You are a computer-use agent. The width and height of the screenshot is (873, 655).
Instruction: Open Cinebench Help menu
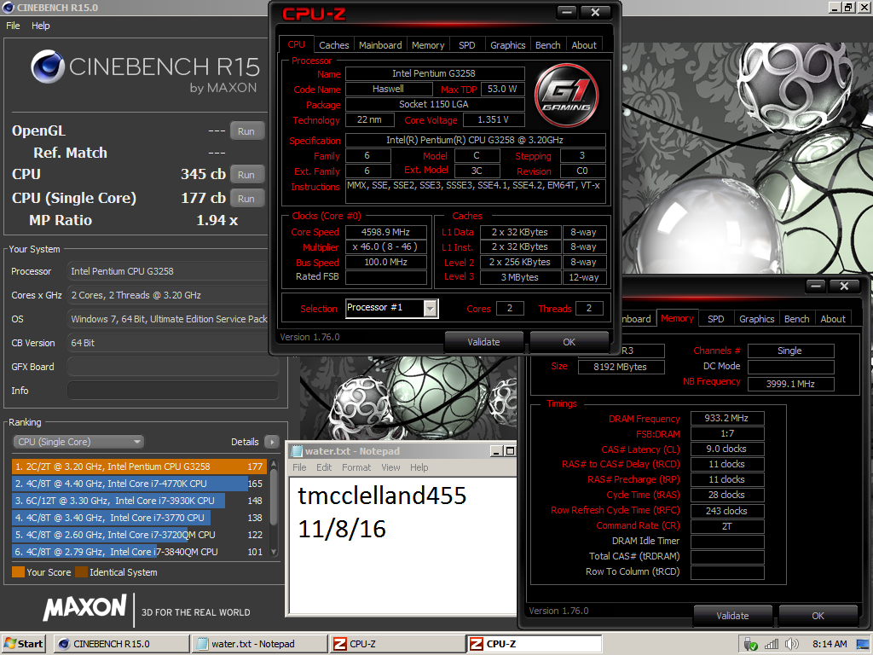point(41,26)
